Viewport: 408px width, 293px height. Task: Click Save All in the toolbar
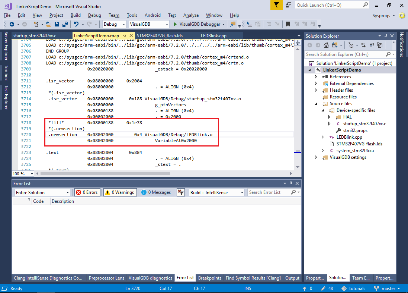click(65, 24)
